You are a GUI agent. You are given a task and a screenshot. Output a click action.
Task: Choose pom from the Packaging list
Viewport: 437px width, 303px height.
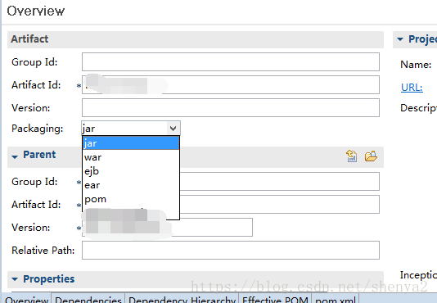pos(131,199)
